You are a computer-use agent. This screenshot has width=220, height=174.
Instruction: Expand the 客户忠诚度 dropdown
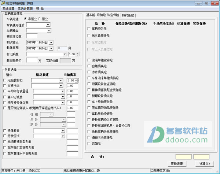(63, 97)
